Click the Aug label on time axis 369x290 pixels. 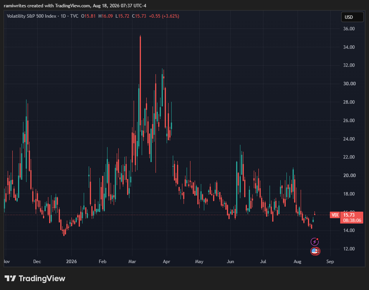click(x=298, y=262)
